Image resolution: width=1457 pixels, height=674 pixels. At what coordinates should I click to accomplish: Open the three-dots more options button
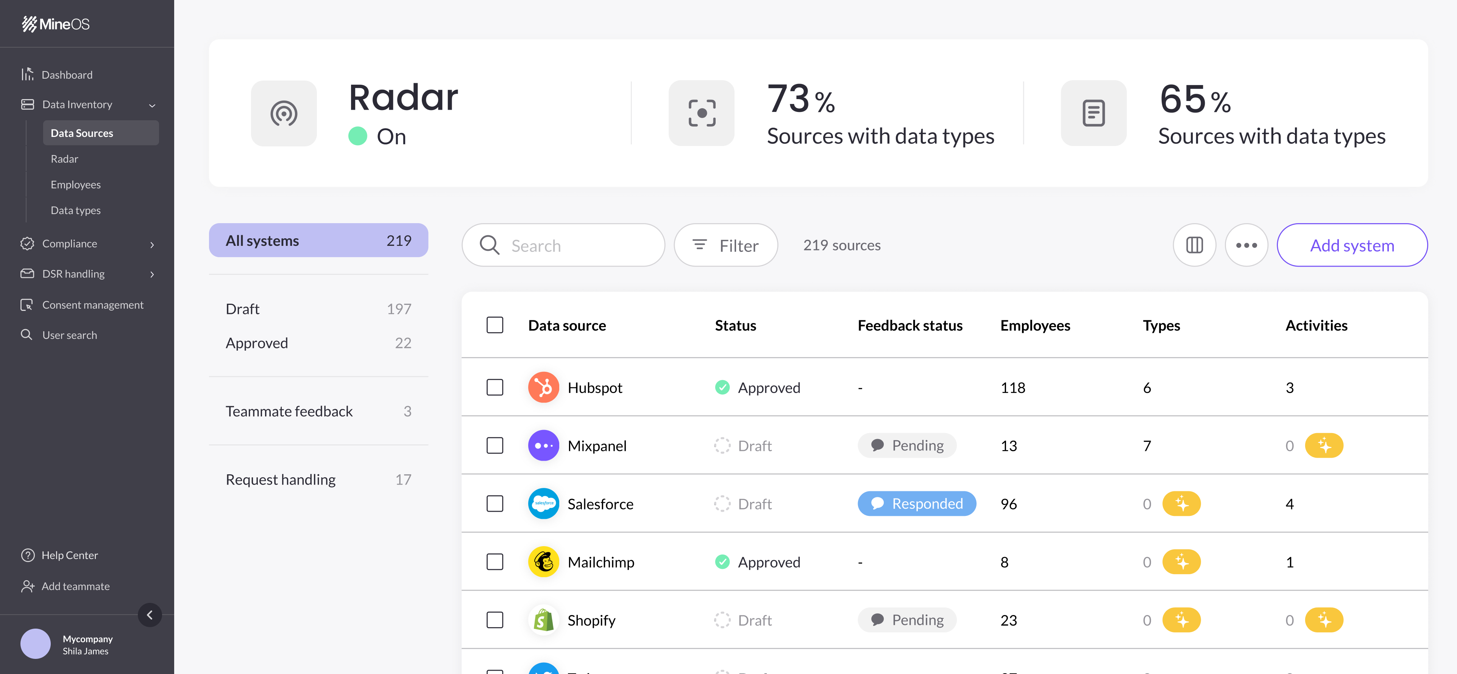(x=1246, y=245)
